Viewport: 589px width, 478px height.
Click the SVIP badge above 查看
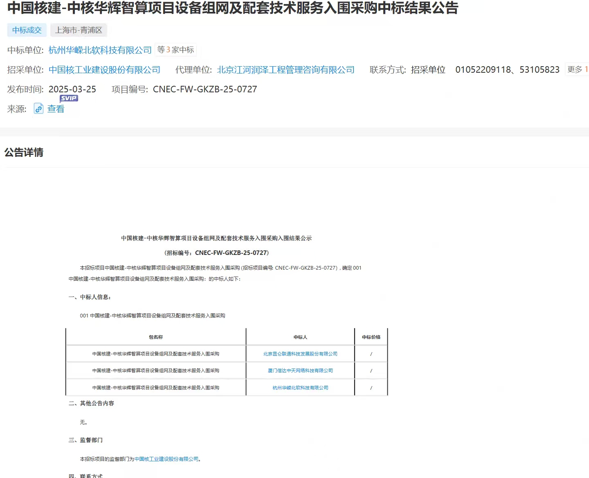point(69,98)
